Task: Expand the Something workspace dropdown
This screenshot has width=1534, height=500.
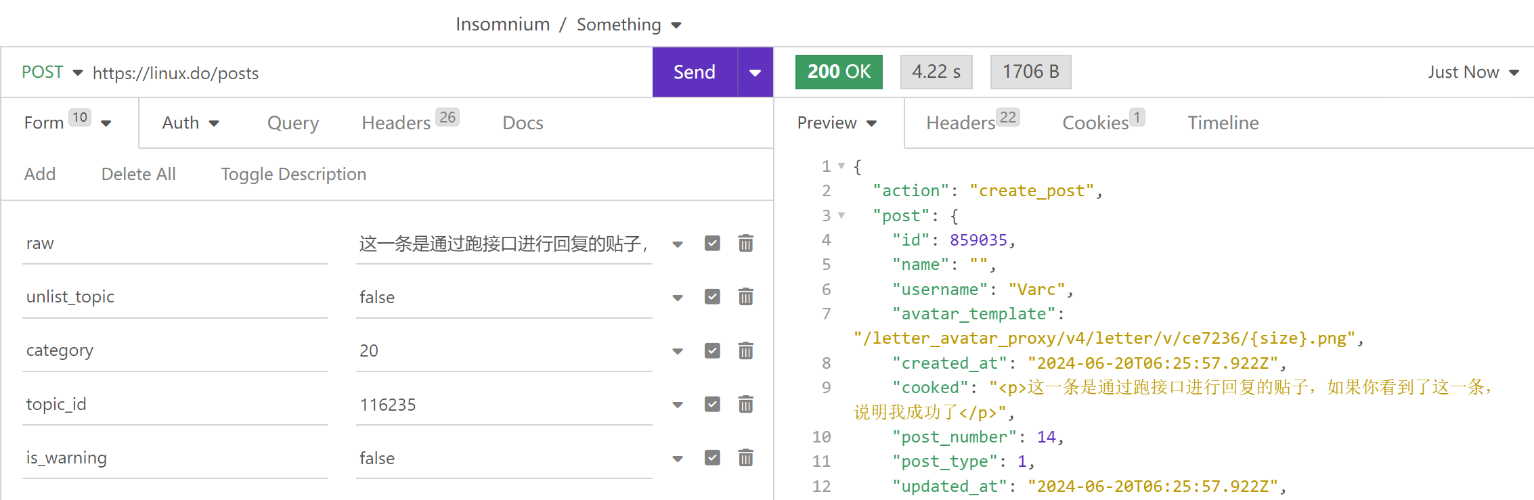Action: coord(629,25)
